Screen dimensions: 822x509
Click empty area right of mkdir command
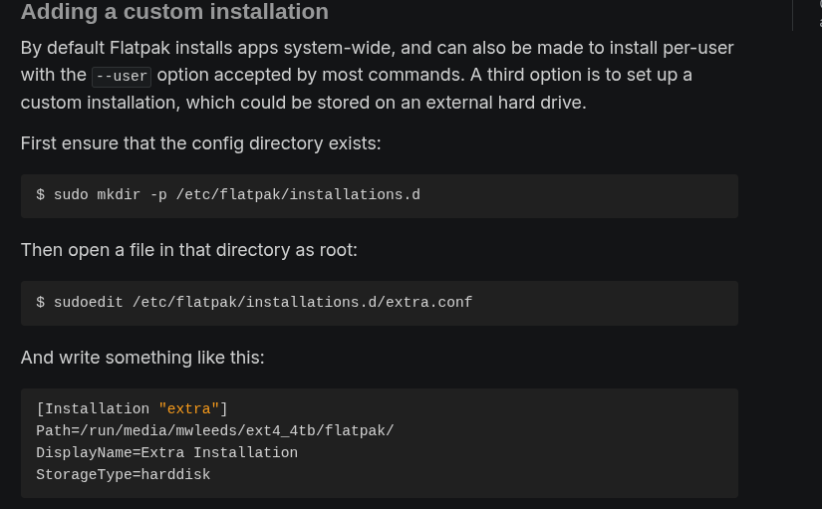point(578,195)
